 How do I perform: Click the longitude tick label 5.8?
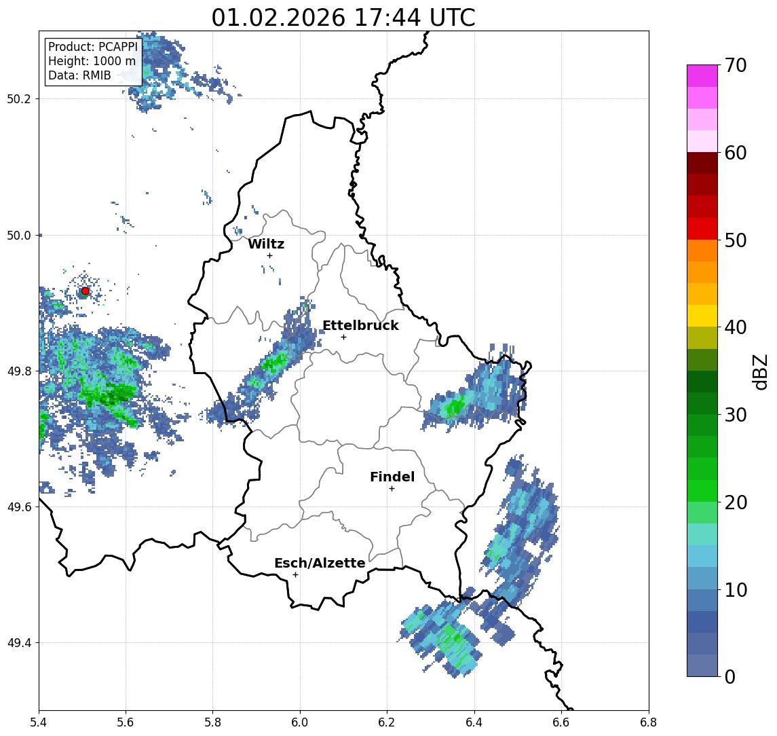[213, 722]
